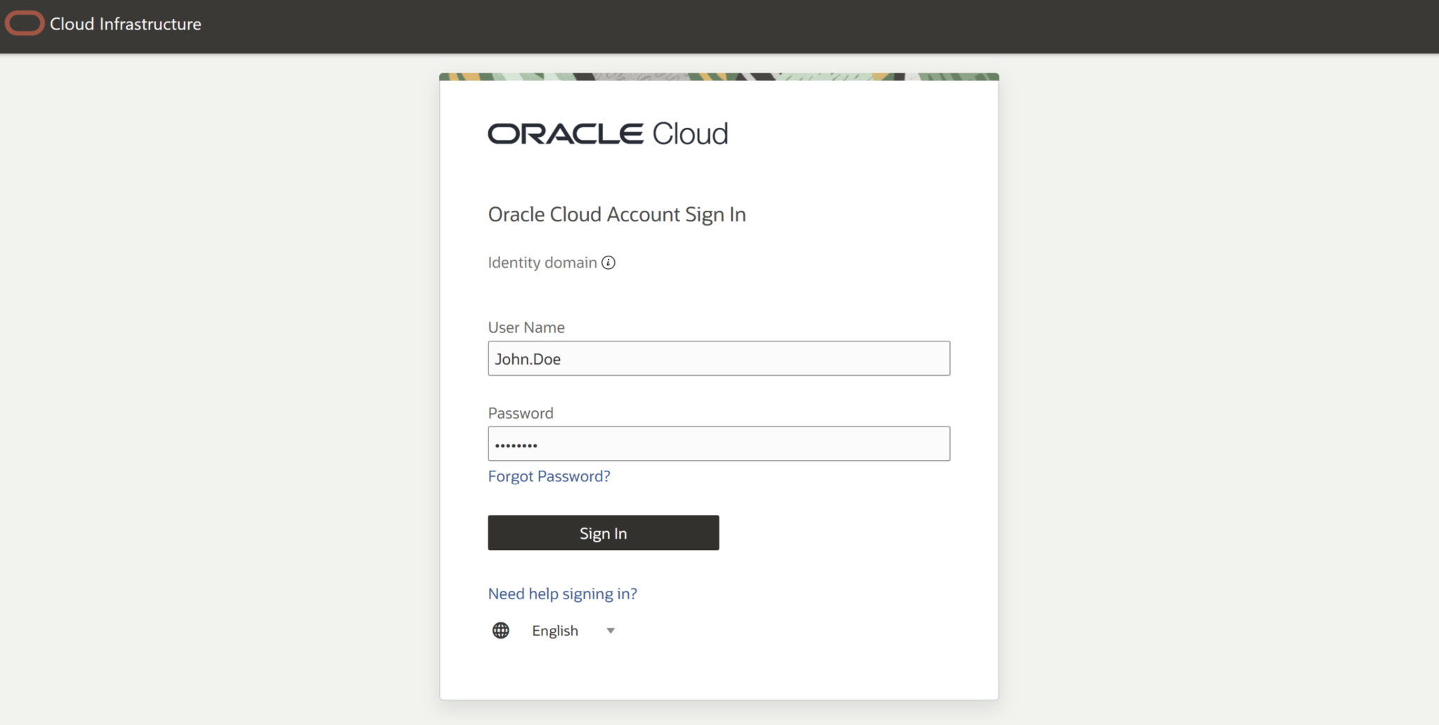The image size is (1439, 725).
Task: Click the Cloud Infrastructure header label
Action: click(x=125, y=24)
